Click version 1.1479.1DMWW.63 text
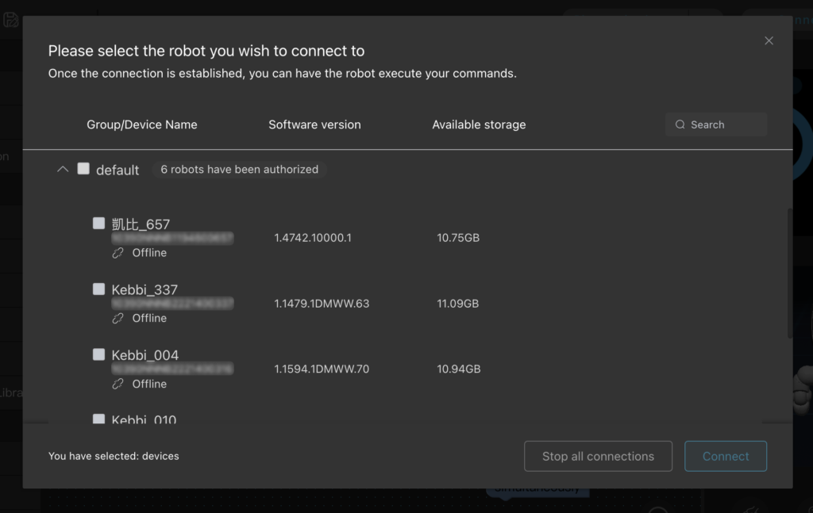 coord(322,304)
